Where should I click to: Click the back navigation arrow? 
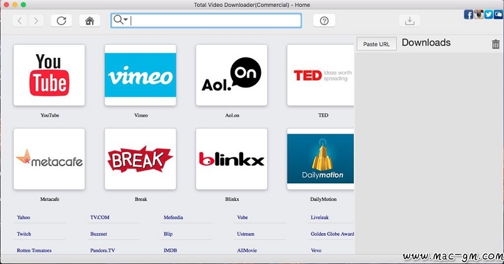[20, 21]
